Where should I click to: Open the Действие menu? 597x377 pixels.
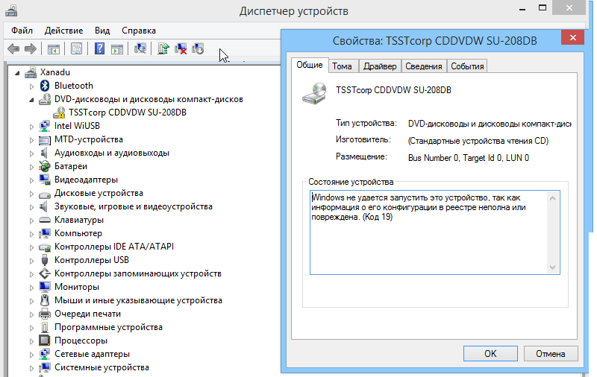pyautogui.click(x=63, y=31)
